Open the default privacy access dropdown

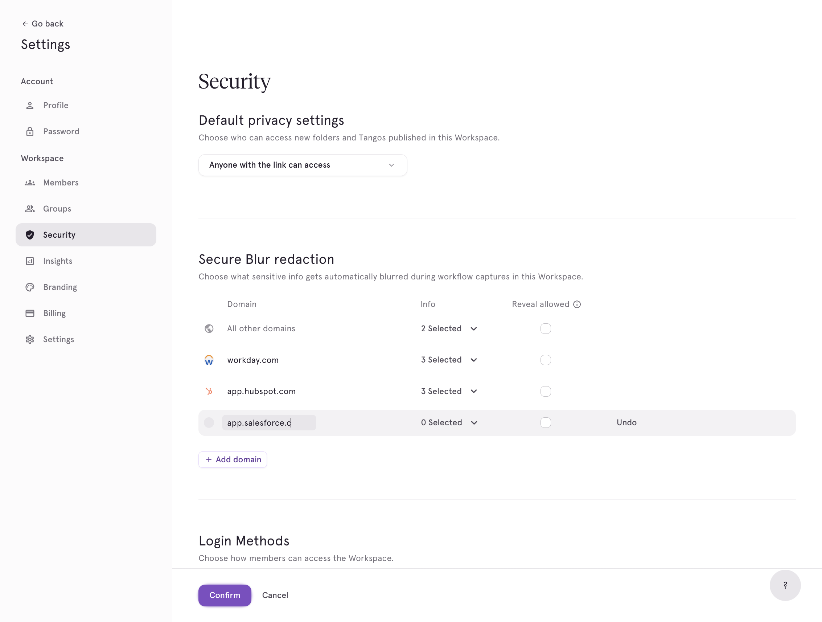(x=303, y=165)
